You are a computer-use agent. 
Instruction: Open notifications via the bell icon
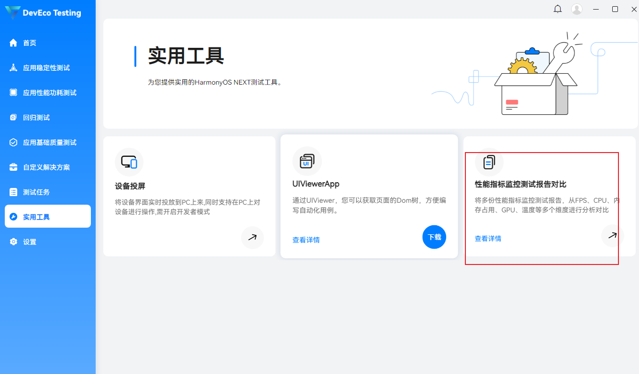pos(558,9)
